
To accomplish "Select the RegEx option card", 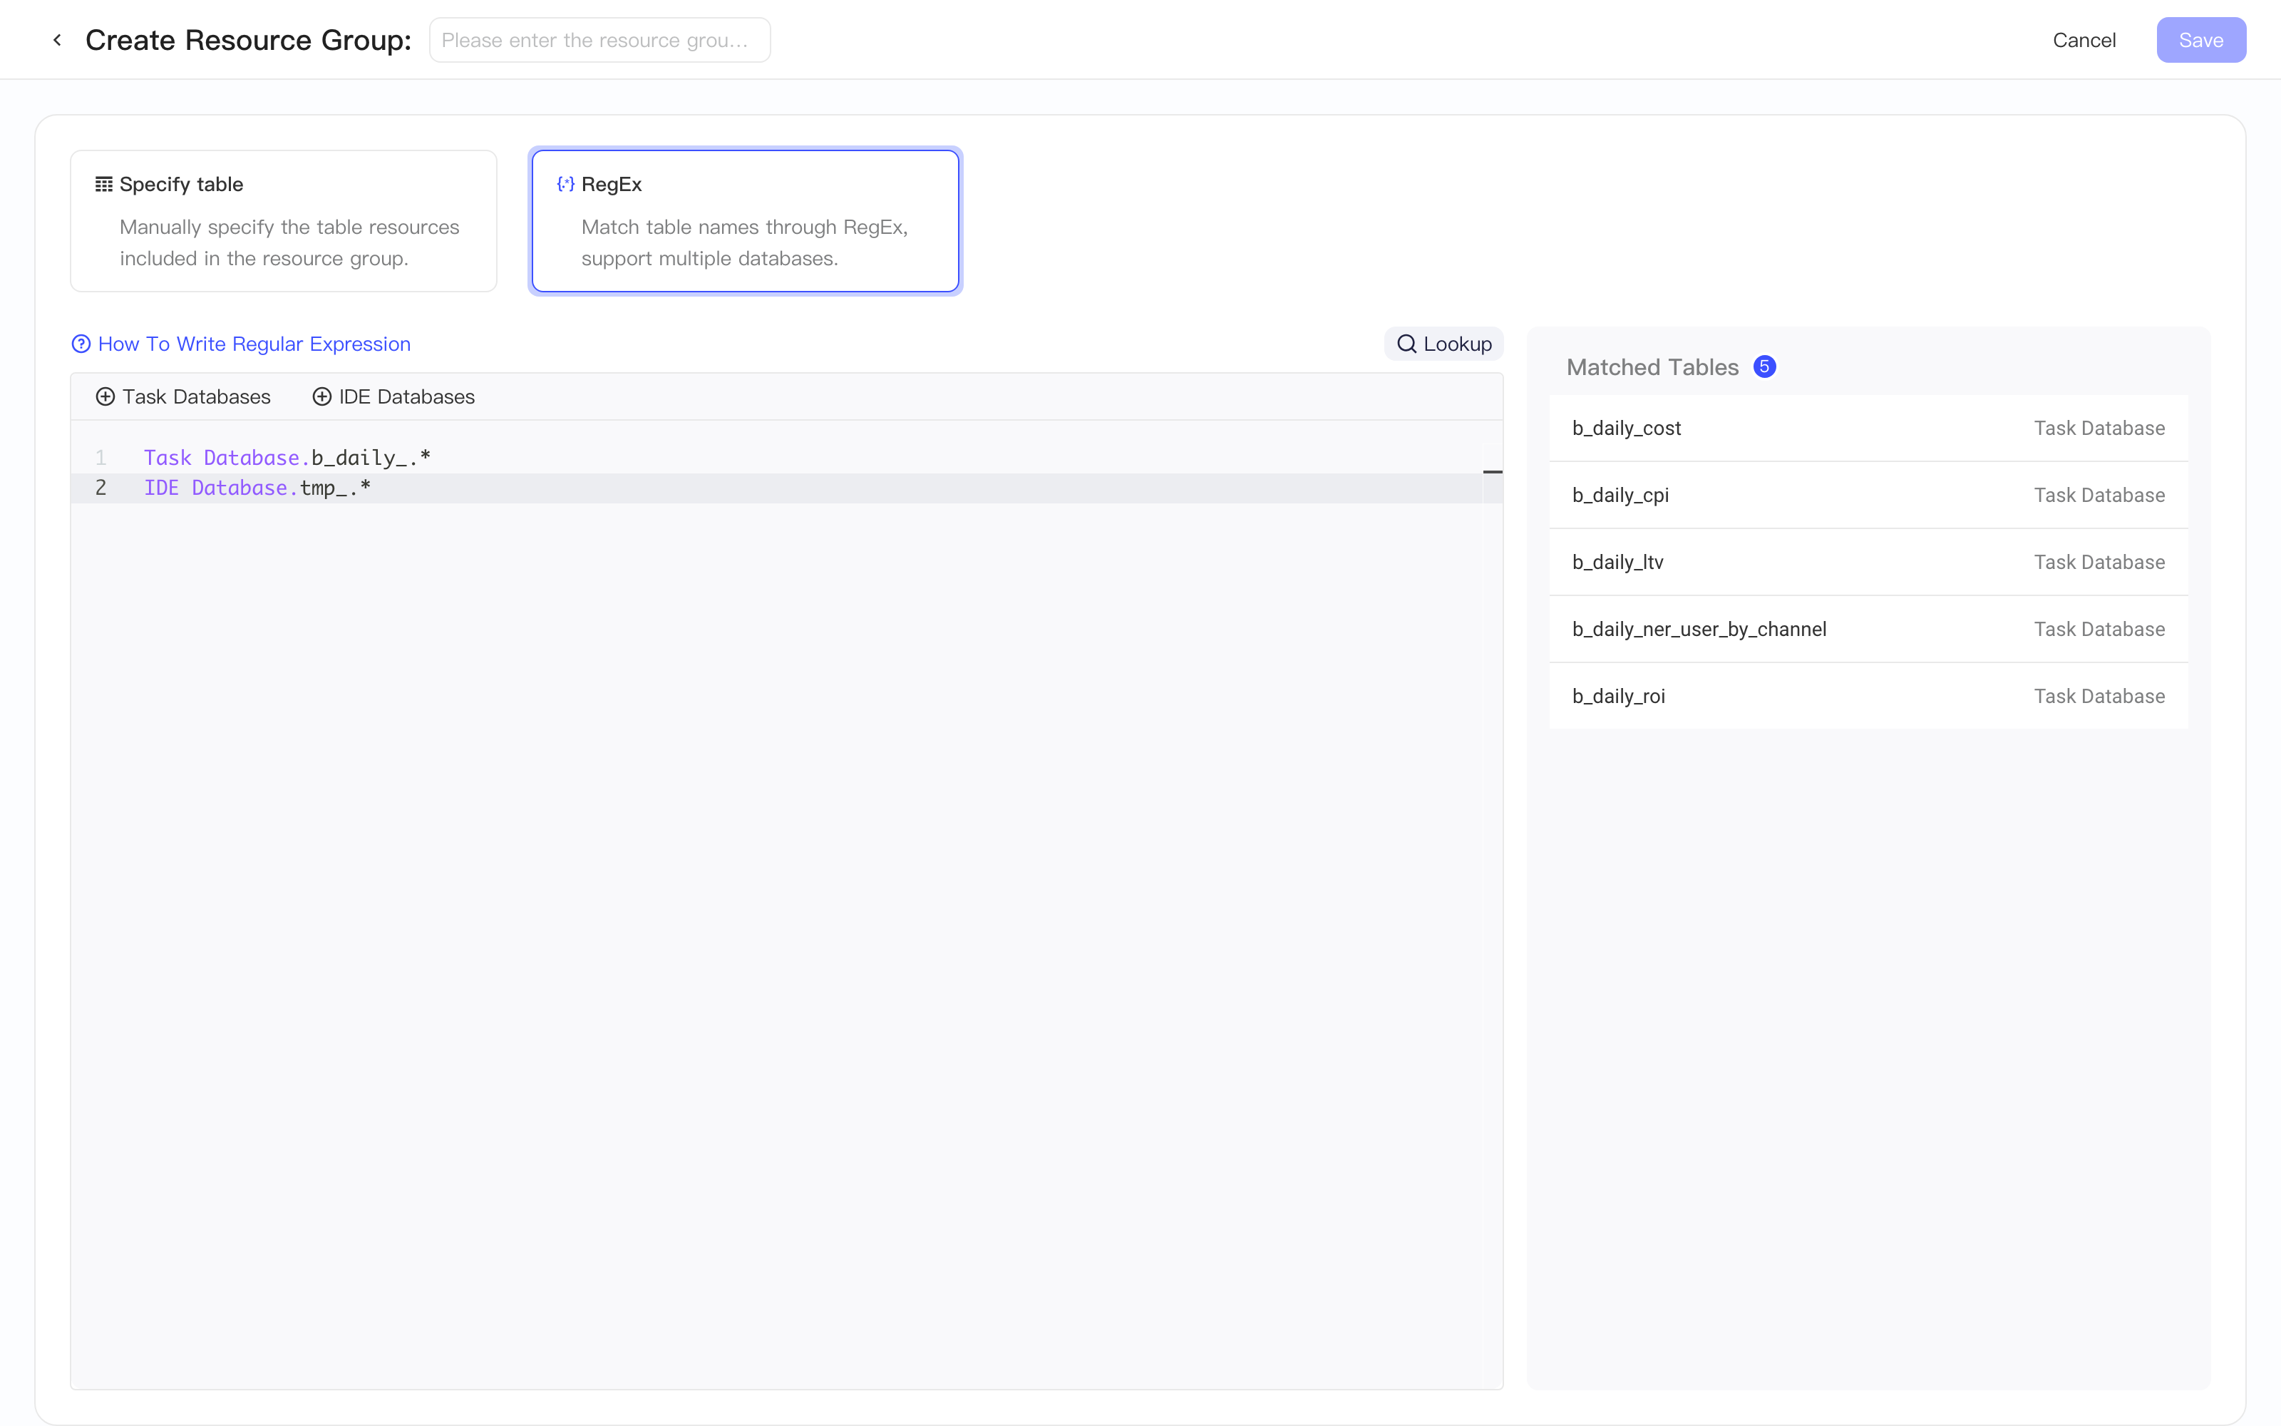I will click(x=746, y=221).
